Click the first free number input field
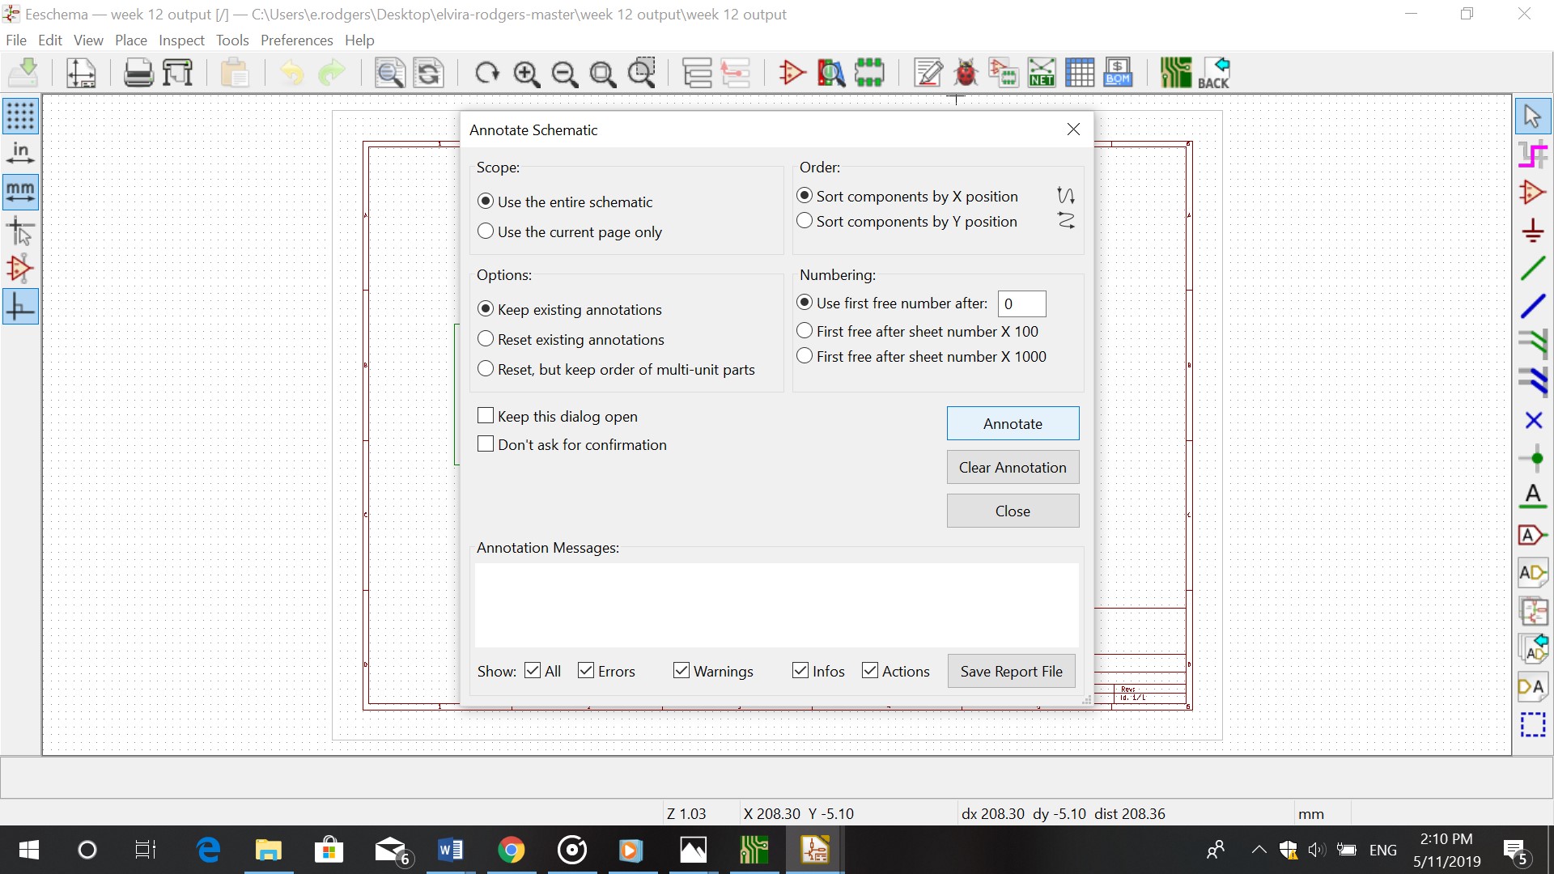The width and height of the screenshot is (1554, 874). pos(1021,303)
